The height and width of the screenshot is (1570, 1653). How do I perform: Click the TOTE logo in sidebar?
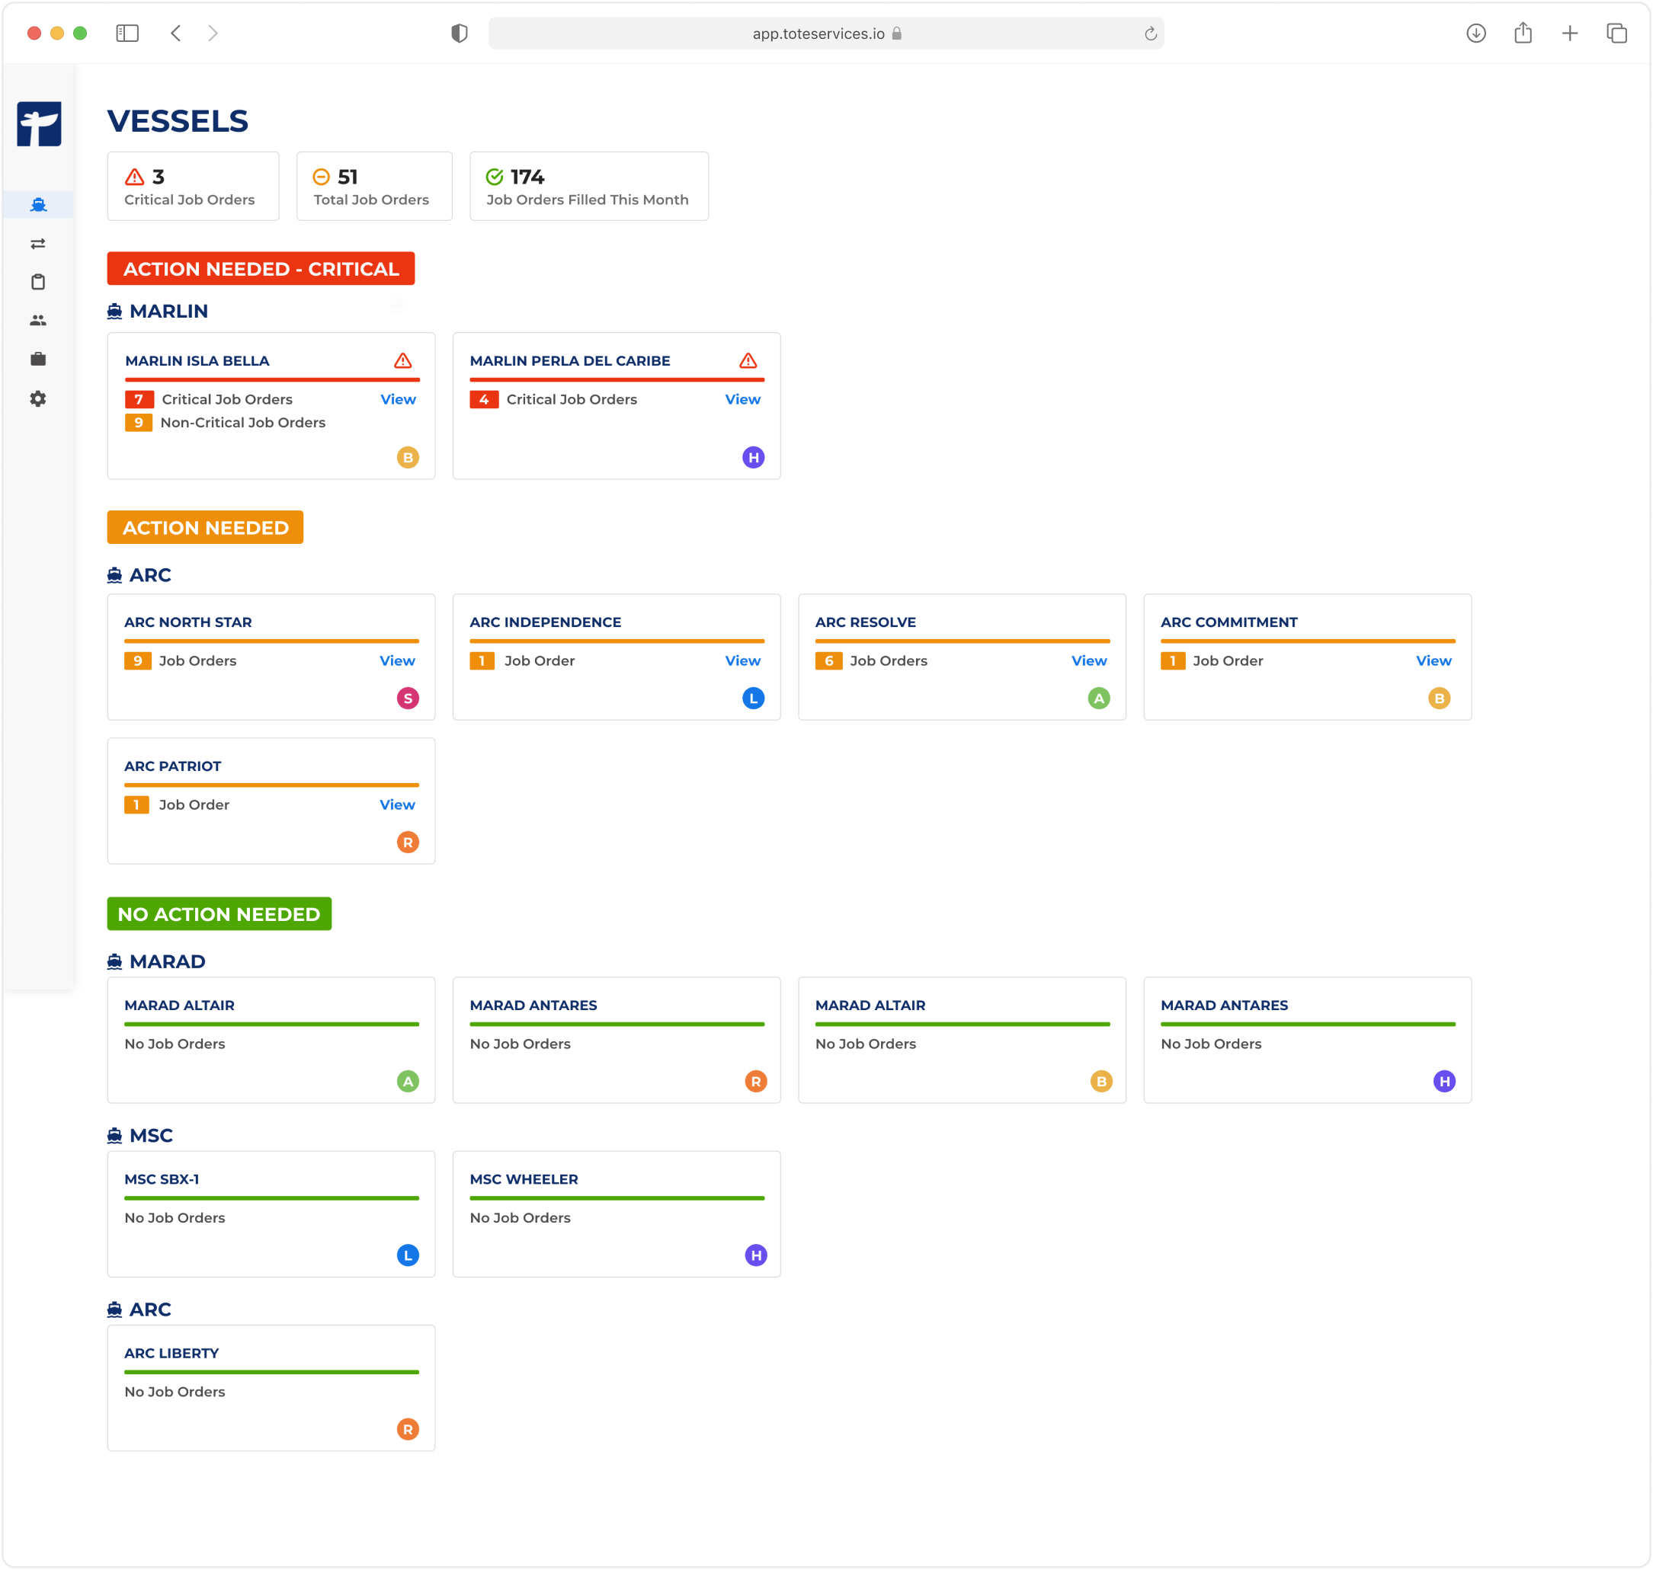[40, 124]
